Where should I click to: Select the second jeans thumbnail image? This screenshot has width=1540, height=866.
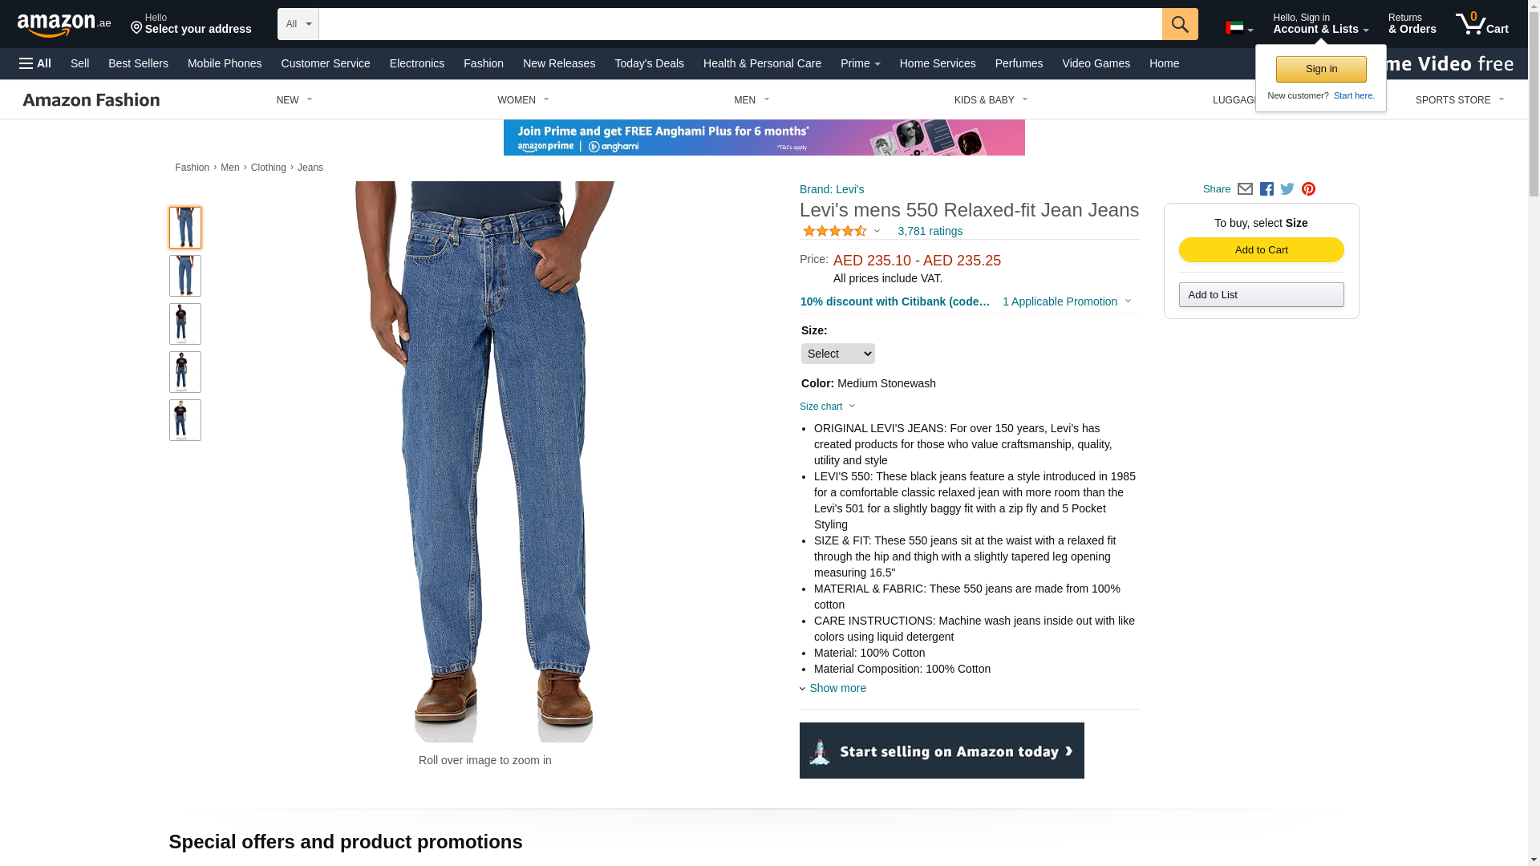pos(185,276)
